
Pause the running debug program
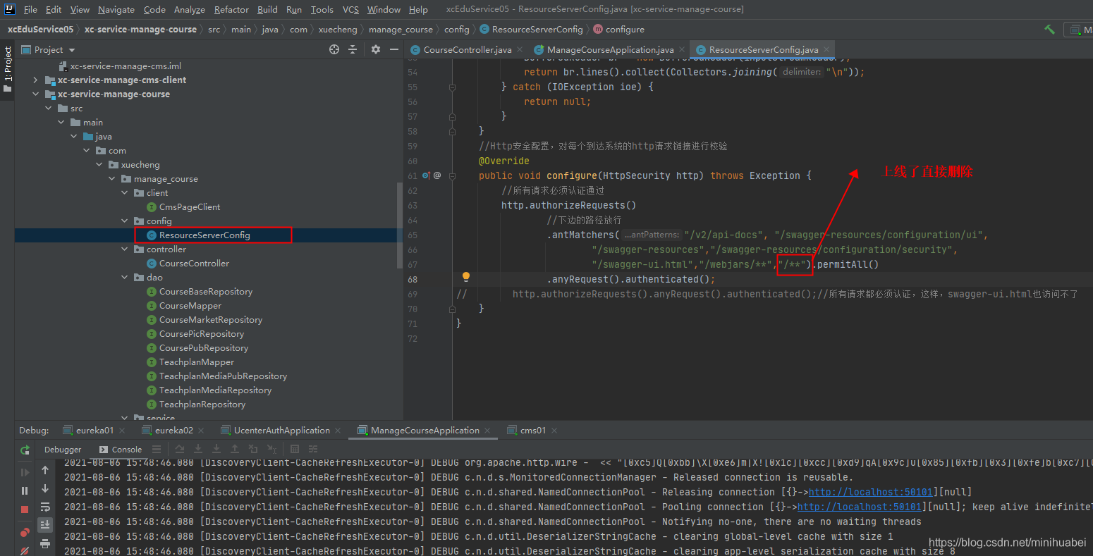point(25,490)
